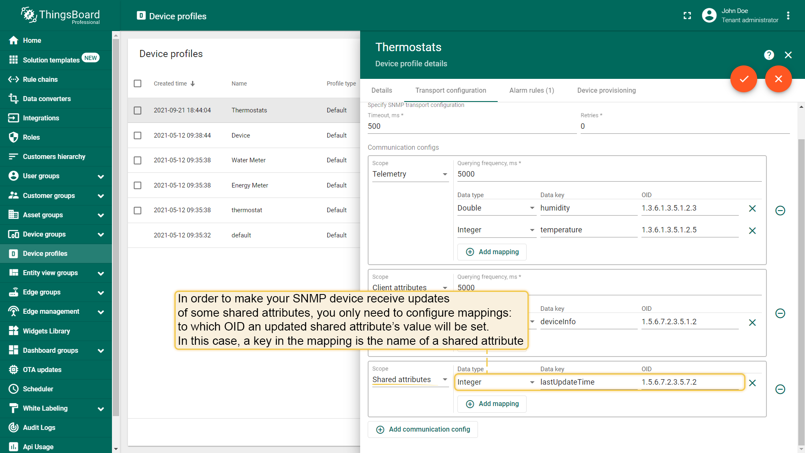Delete the lastUpdateTime mapping row
The image size is (805, 453).
coord(752,383)
